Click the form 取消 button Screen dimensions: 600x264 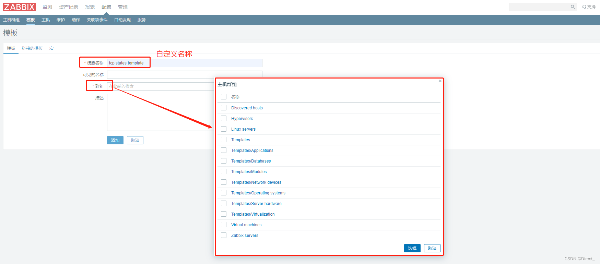(135, 140)
